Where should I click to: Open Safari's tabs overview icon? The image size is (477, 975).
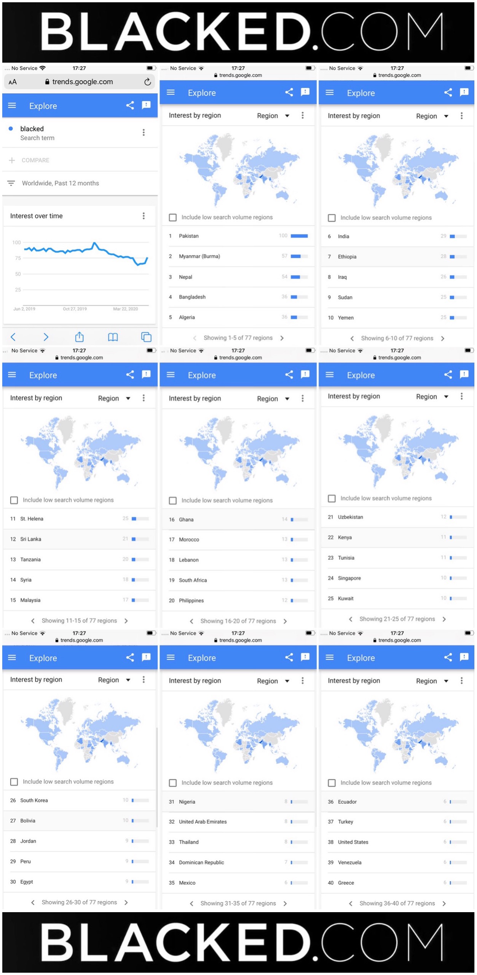tap(146, 337)
